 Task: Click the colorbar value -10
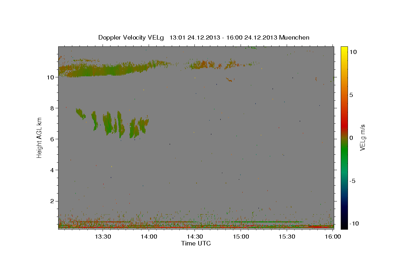[x=354, y=224]
